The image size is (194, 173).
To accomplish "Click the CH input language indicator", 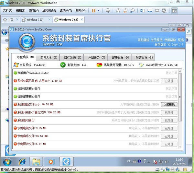I will 129,161.
